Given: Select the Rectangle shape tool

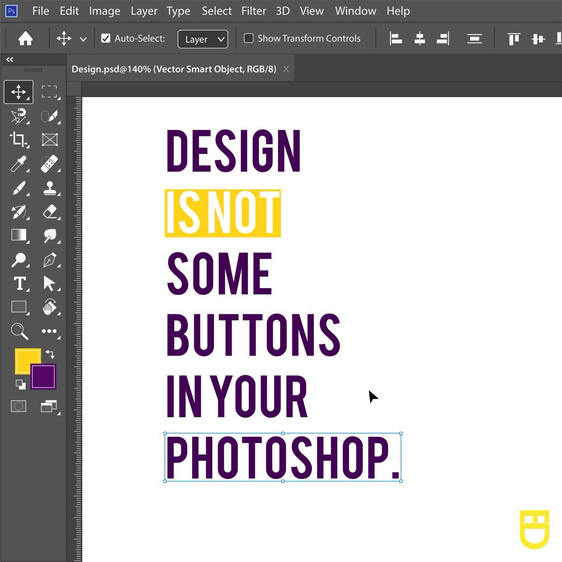Looking at the screenshot, I should click(x=19, y=307).
